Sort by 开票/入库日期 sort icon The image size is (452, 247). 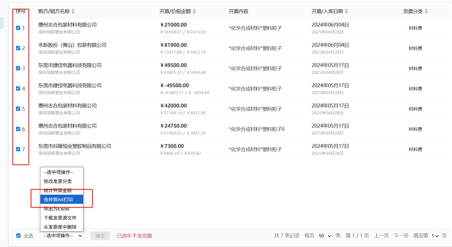(346, 11)
